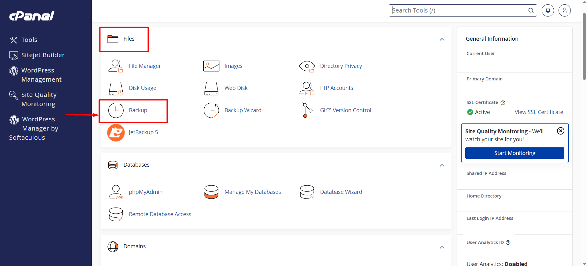587x266 pixels.
Task: Open the Directory Privacy eye icon
Action: [x=307, y=66]
